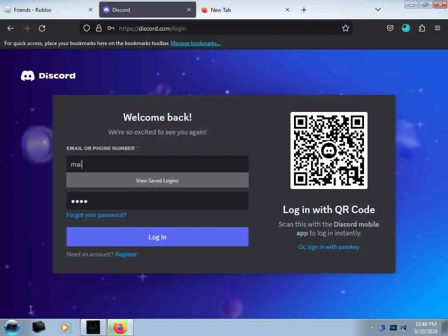Focus the password field
This screenshot has height=336, width=448.
157,201
